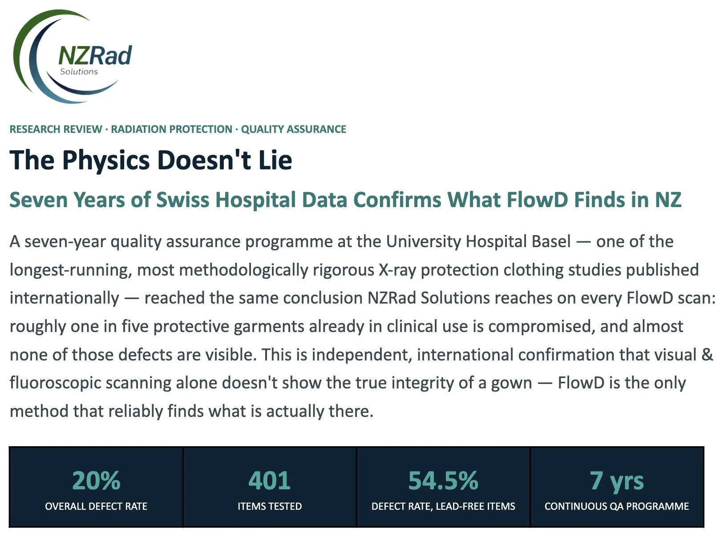Click the CONTINUOUS QA PROGRAMME caption
This screenshot has height=536, width=720.
tap(617, 506)
